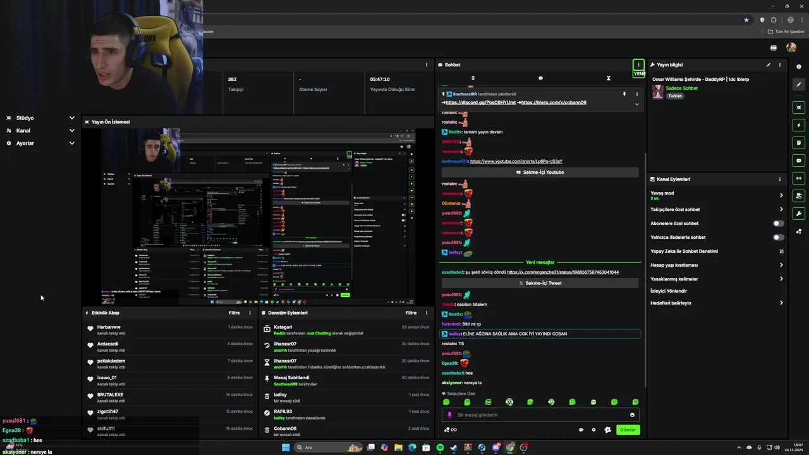Click the Yayın Ön İzlemesi video preview
This screenshot has width=809, height=455.
pos(257,217)
